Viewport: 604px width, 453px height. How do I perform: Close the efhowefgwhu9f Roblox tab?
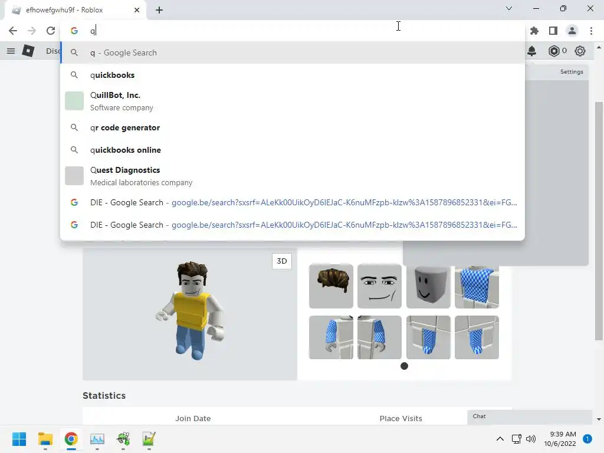[x=137, y=10]
